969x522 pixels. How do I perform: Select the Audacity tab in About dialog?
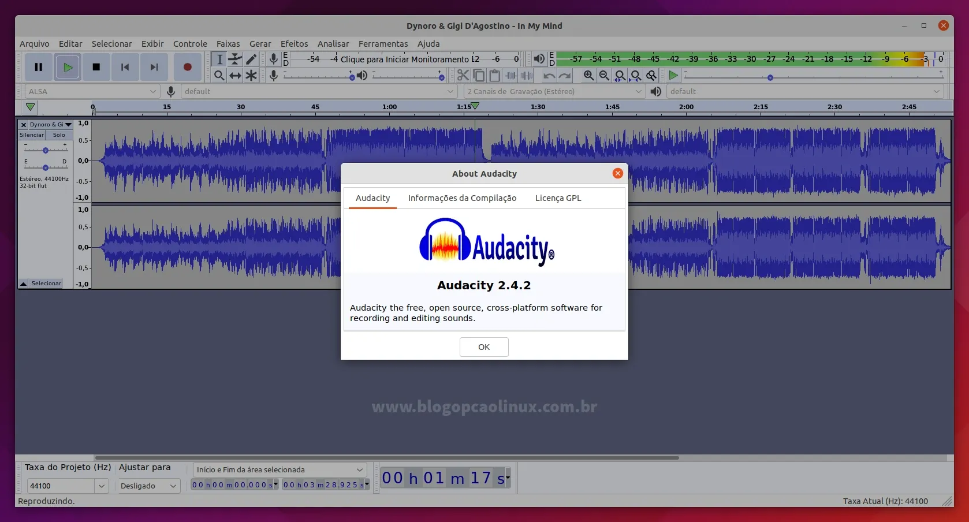click(x=373, y=198)
